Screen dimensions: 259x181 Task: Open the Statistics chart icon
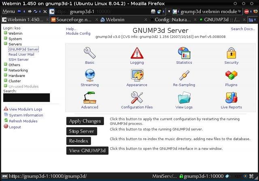pyautogui.click(x=184, y=53)
